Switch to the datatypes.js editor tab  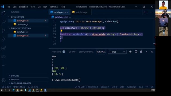coord(81,12)
